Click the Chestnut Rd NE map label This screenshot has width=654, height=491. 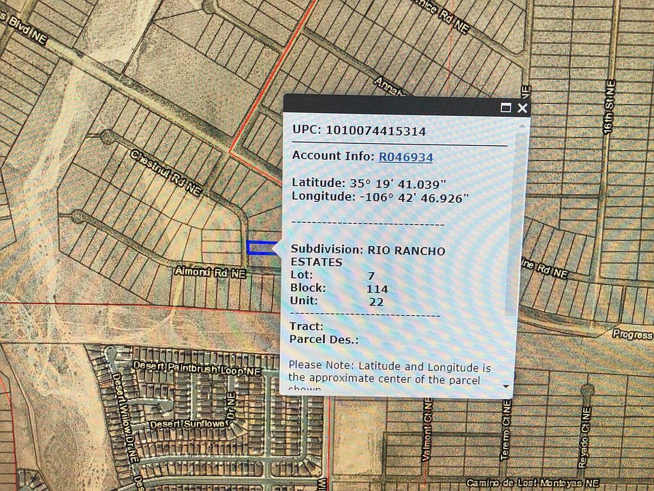[166, 173]
